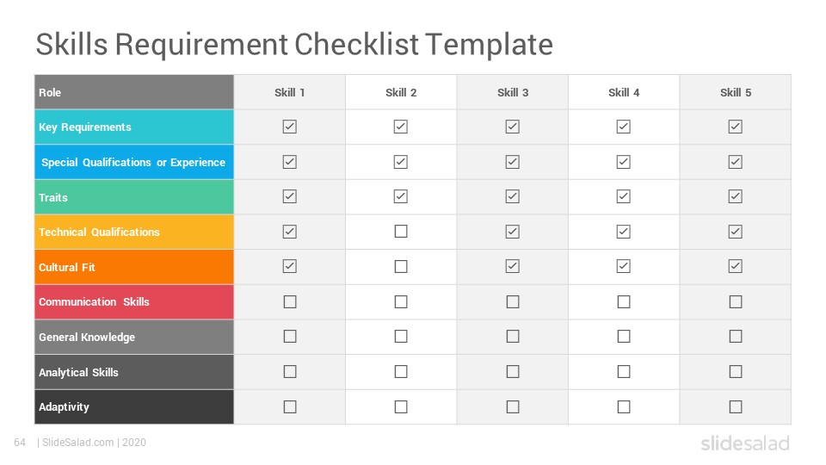Viewport: 826px width, 465px height.
Task: Tick Analytical Skills checkbox for Skill 4
Action: coord(624,372)
